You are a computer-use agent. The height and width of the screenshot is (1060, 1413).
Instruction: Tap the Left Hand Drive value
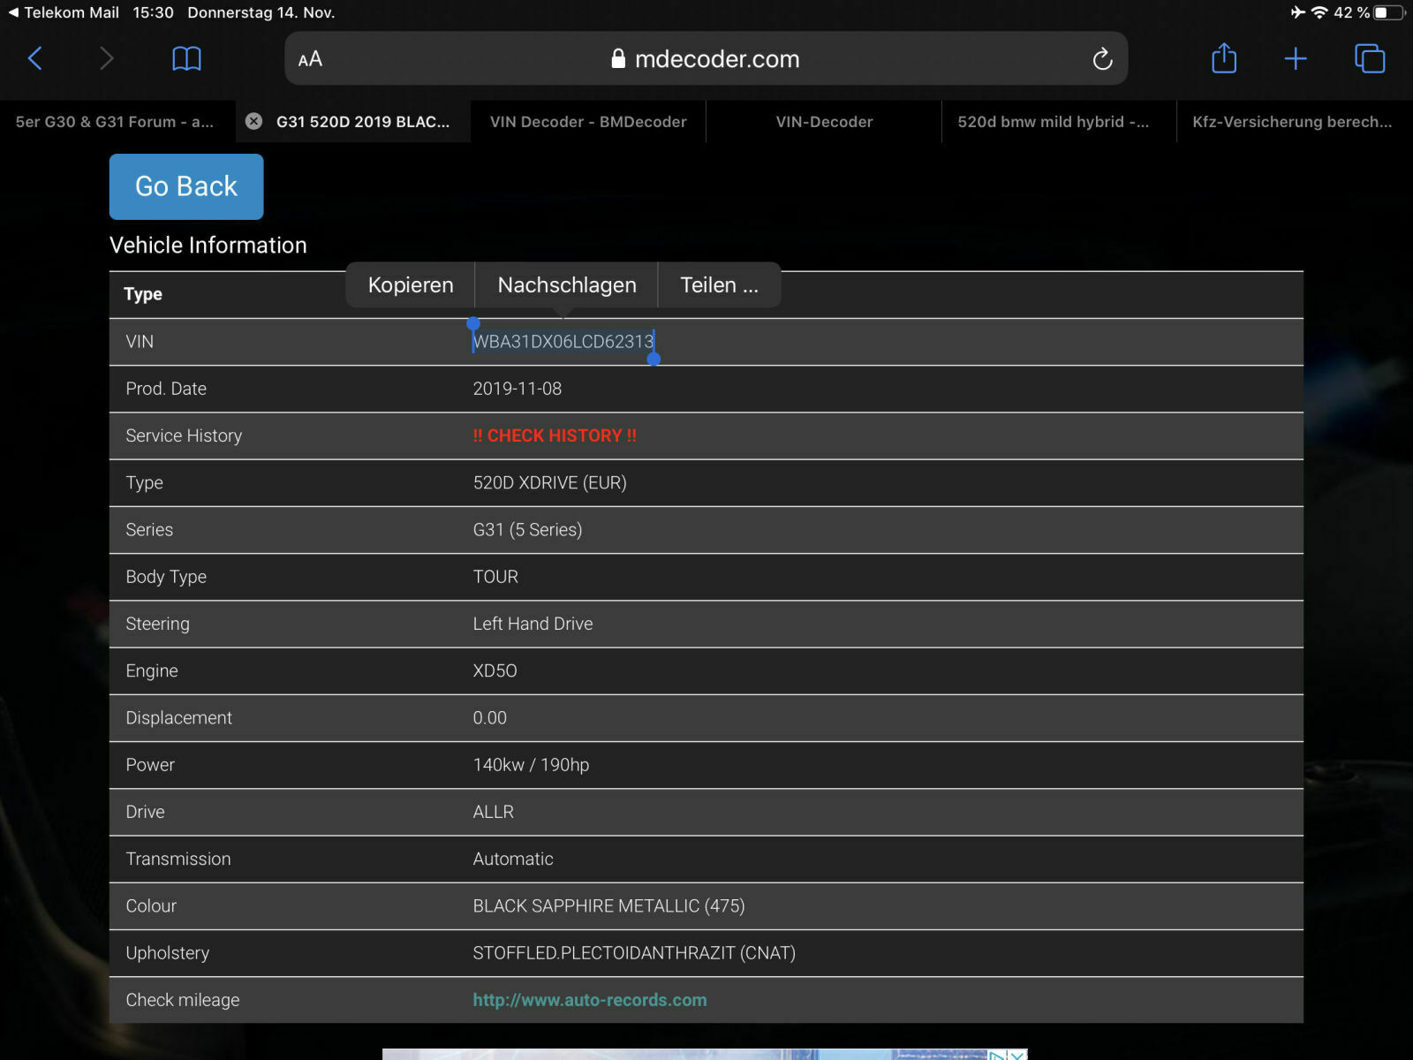click(x=533, y=624)
